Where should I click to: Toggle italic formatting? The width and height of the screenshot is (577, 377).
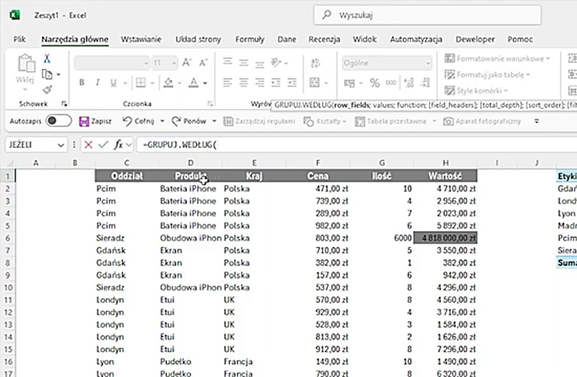coord(97,83)
